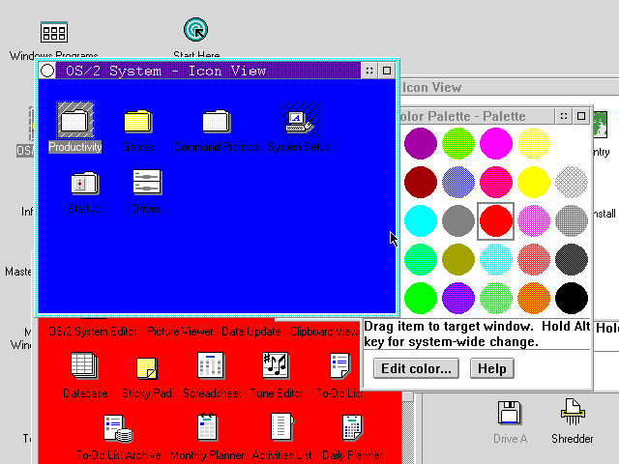Image resolution: width=619 pixels, height=464 pixels.
Task: Hide the OS/2 System Icon View window
Action: [369, 71]
